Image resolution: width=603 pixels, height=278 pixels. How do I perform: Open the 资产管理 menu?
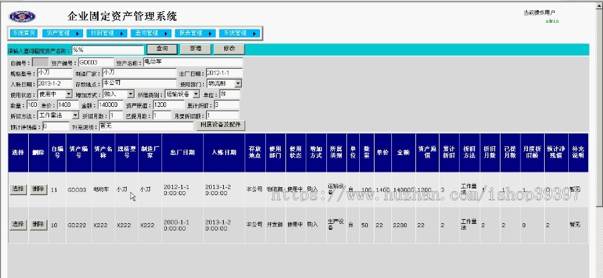62,33
